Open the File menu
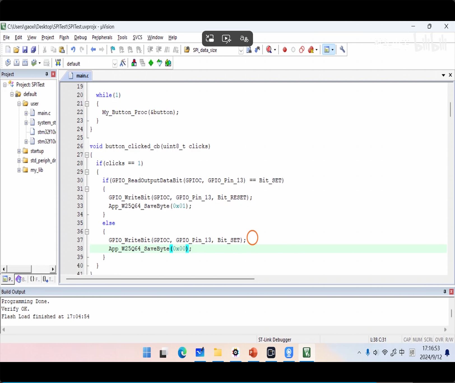 (6, 37)
